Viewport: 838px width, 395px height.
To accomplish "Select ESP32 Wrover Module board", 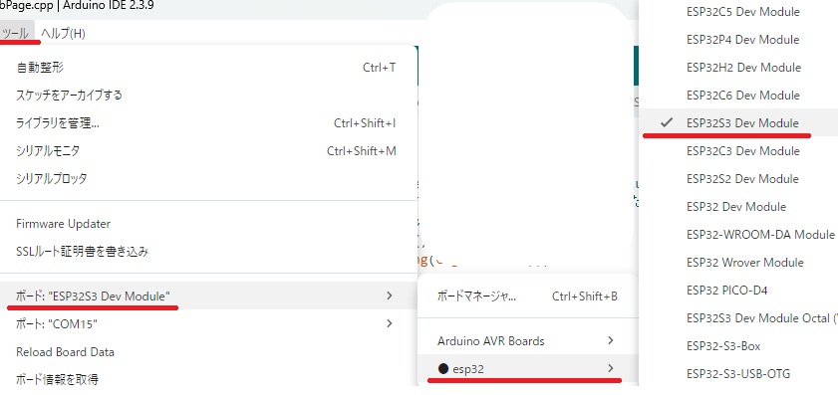I will [x=738, y=262].
